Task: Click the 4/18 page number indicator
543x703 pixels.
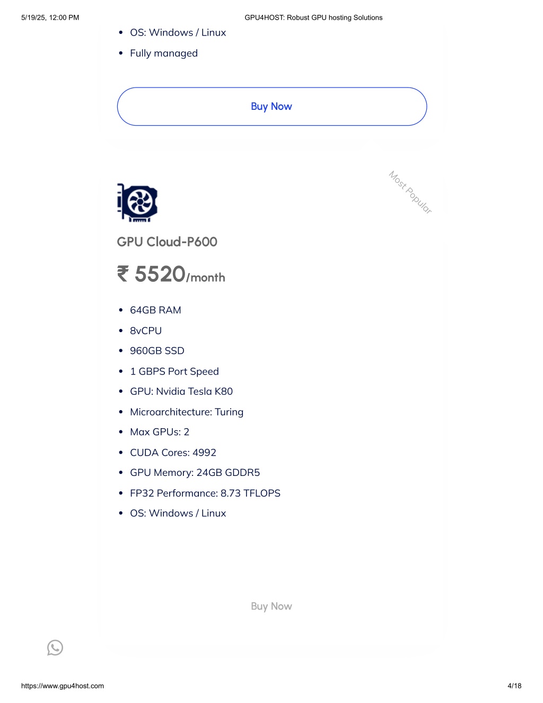Action: point(514,685)
